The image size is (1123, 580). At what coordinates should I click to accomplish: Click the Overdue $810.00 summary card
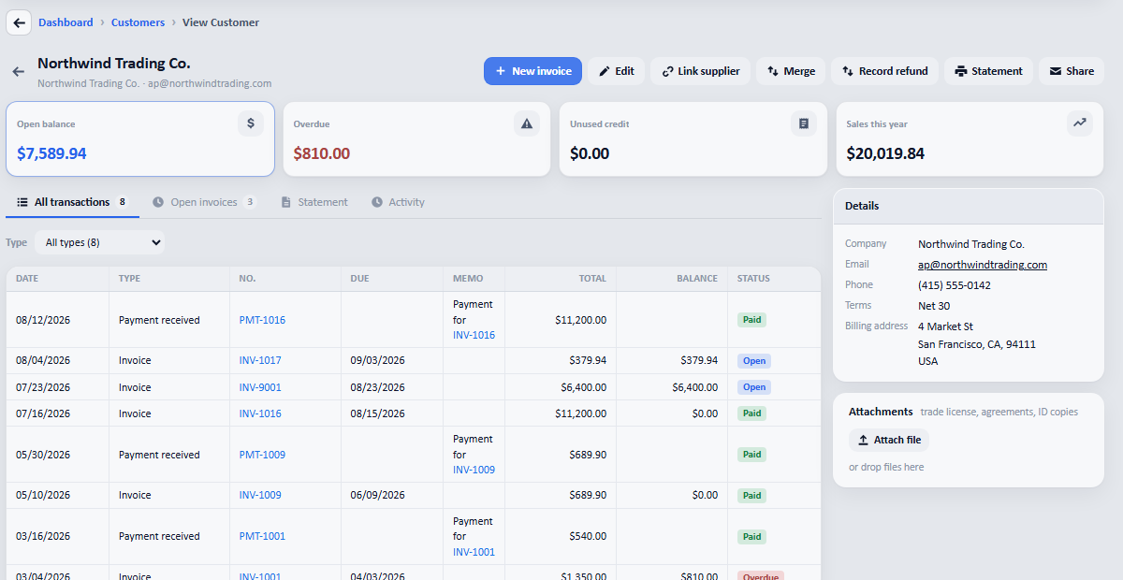coord(416,139)
